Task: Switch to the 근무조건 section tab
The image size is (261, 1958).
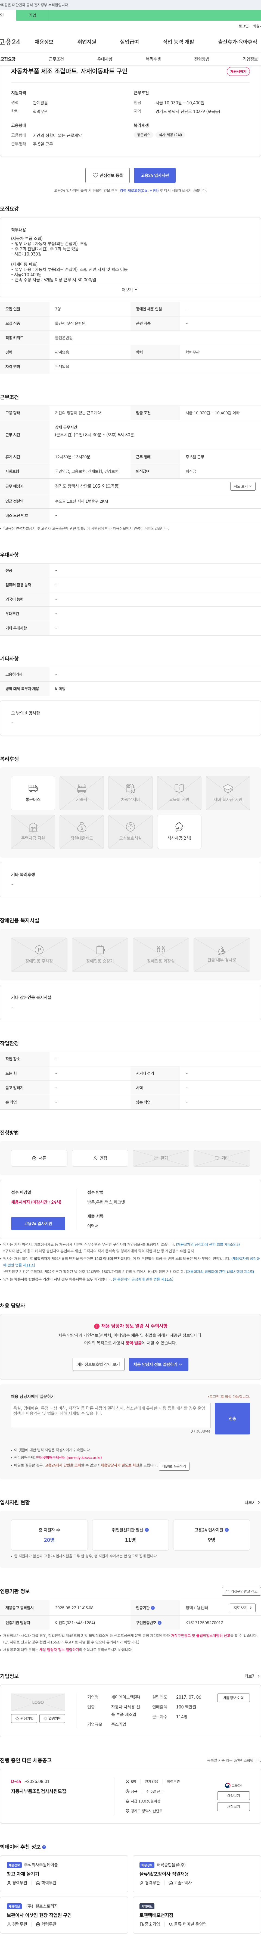Action: pos(56,59)
